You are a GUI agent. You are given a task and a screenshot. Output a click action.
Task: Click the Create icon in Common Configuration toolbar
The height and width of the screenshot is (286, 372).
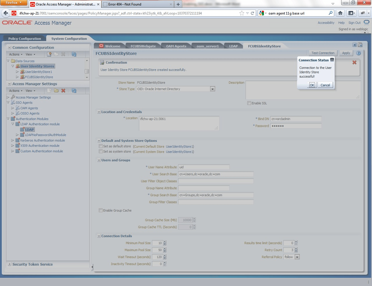point(49,54)
